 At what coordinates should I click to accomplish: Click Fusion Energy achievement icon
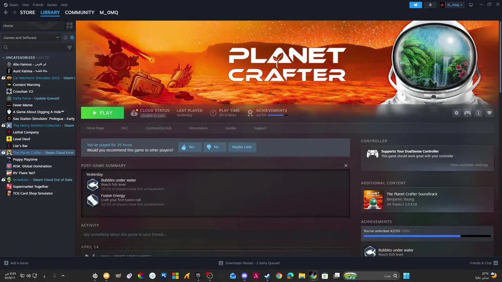click(93, 200)
